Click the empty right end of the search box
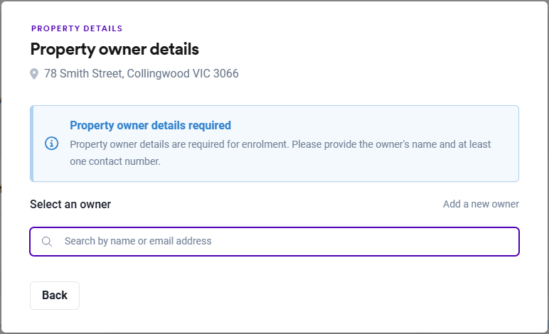Viewport: 549px width, 334px height. click(462, 242)
